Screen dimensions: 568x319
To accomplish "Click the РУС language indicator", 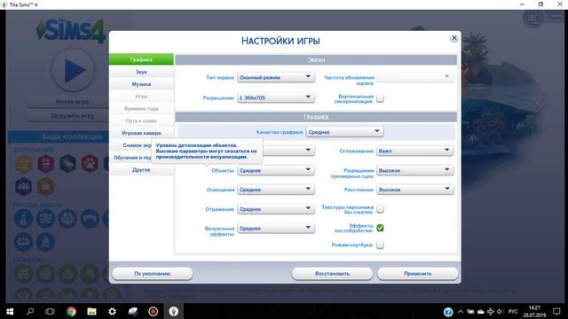I will click(x=513, y=311).
